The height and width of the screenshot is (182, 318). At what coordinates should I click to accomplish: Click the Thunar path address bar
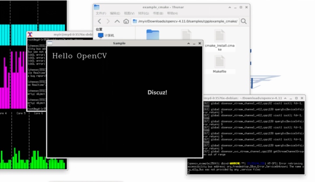pyautogui.click(x=186, y=21)
